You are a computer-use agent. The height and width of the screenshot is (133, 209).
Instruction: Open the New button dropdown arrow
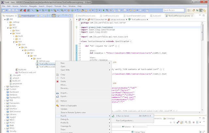coord(7,10)
